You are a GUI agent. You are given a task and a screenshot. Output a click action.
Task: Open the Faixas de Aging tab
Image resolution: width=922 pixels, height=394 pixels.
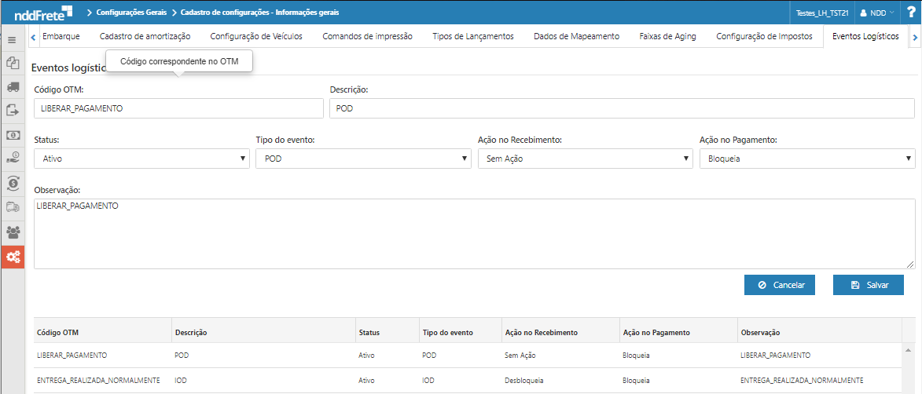tap(667, 36)
